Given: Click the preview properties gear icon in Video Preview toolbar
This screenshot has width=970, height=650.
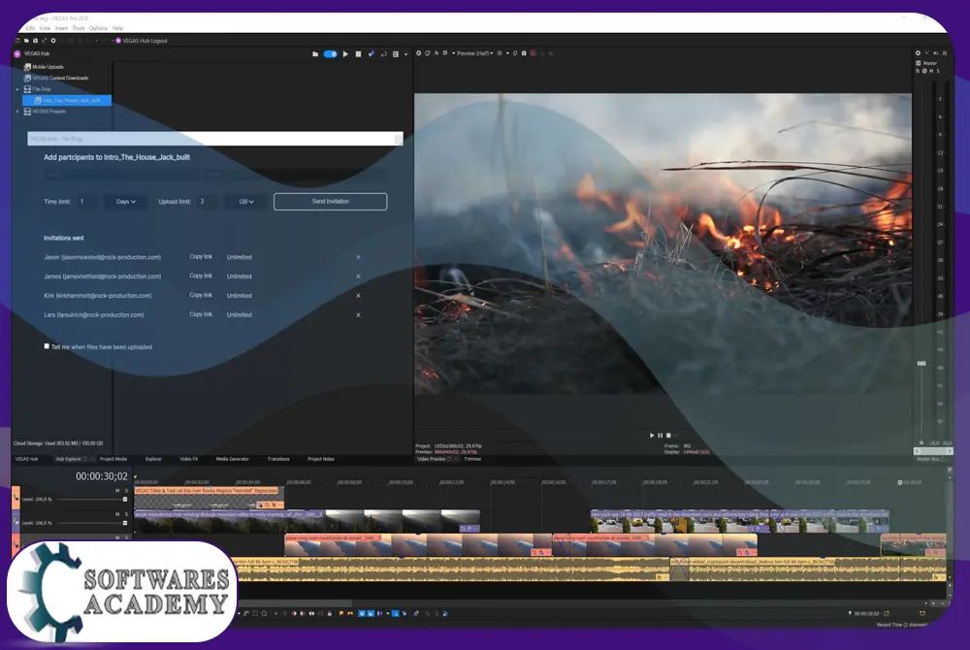Looking at the screenshot, I should tap(419, 53).
